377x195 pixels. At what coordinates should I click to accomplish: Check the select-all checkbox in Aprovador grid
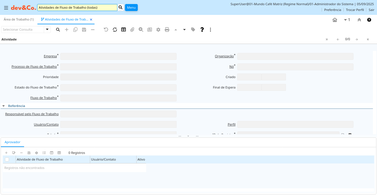[x=7, y=159]
